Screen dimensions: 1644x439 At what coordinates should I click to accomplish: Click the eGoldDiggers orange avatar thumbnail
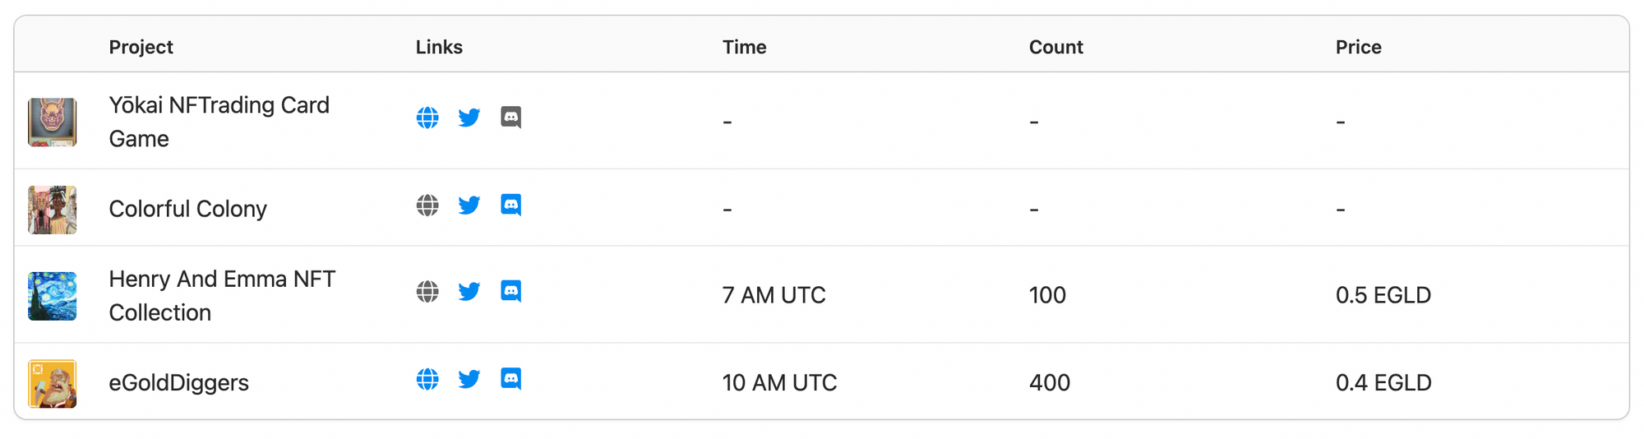[53, 384]
